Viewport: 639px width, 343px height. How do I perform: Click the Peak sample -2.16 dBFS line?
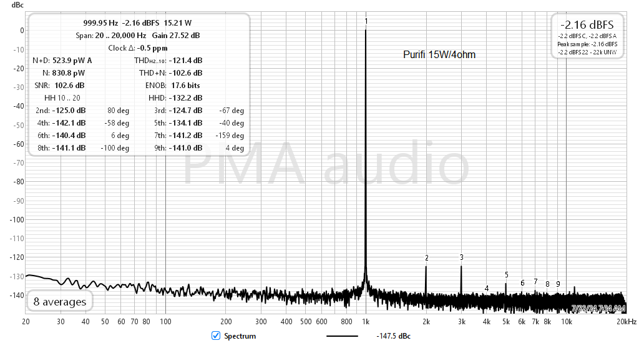click(x=587, y=44)
